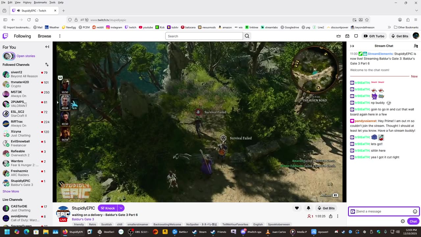Click the Following nav link

(x=22, y=36)
